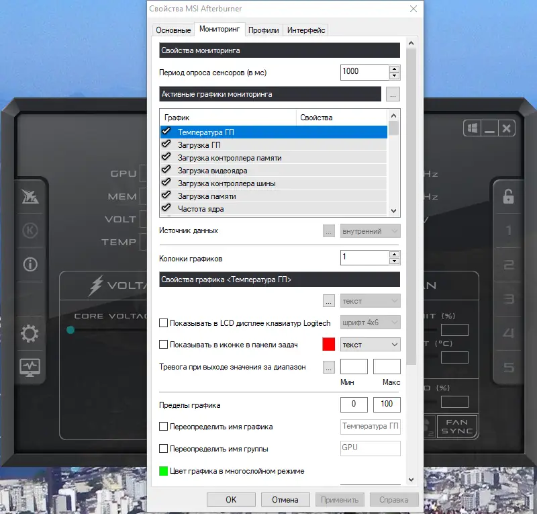Click the Core Voltage slider handle in Afterburner
The width and height of the screenshot is (537, 514).
70,330
